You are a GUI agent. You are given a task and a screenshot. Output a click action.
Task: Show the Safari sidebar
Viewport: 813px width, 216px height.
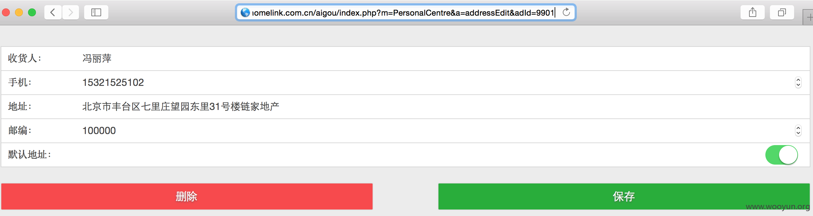[x=96, y=13]
